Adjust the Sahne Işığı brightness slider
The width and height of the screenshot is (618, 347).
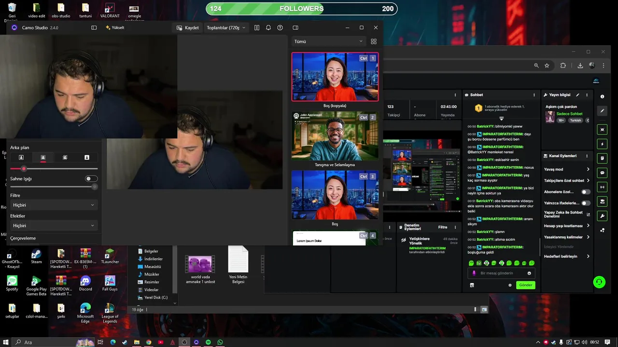point(54,187)
